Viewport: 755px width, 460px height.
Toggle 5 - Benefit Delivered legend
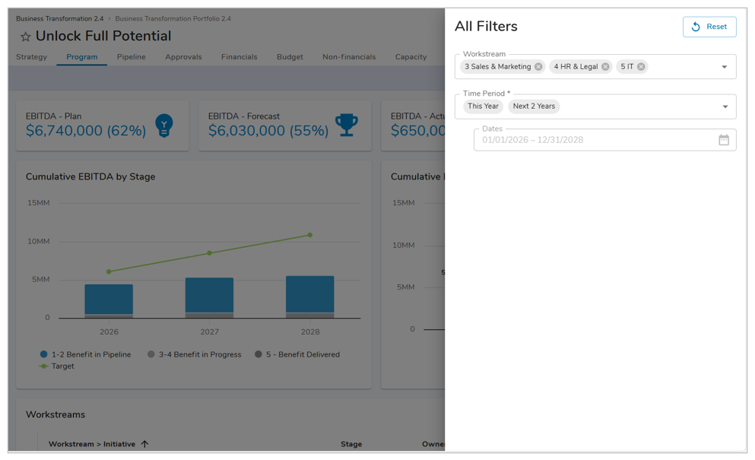(259, 354)
